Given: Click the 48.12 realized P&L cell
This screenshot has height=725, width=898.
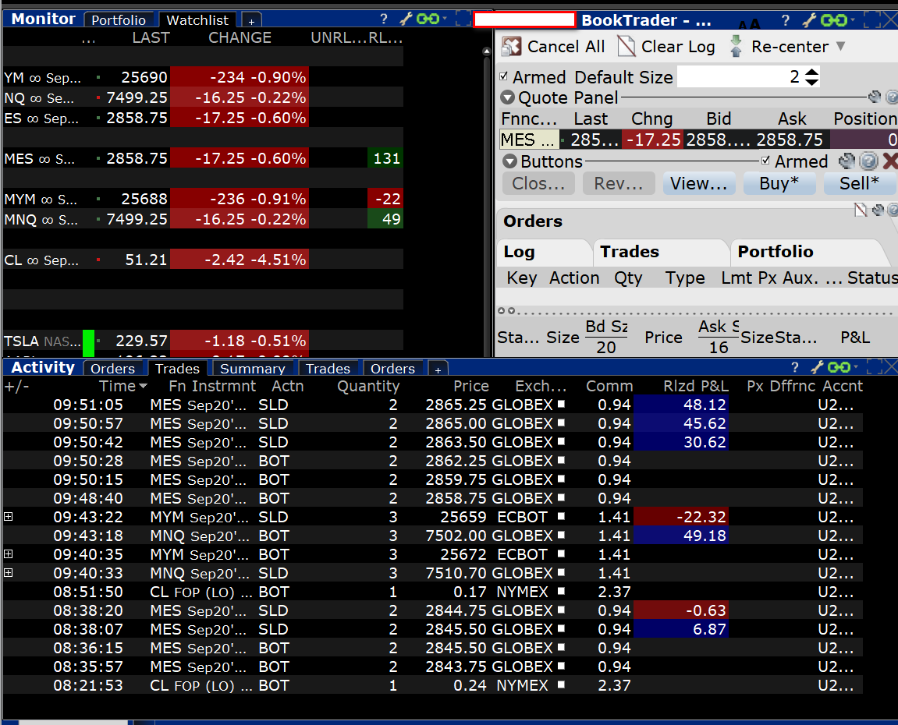Looking at the screenshot, I should 681,405.
